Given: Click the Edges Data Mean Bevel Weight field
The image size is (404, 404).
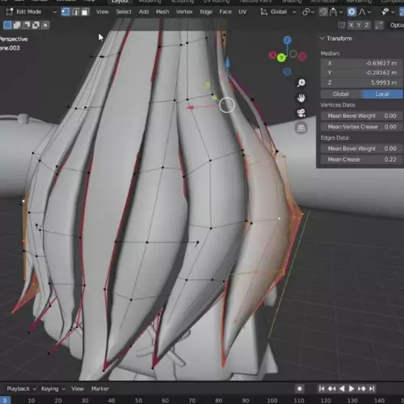Looking at the screenshot, I should click(x=362, y=149).
